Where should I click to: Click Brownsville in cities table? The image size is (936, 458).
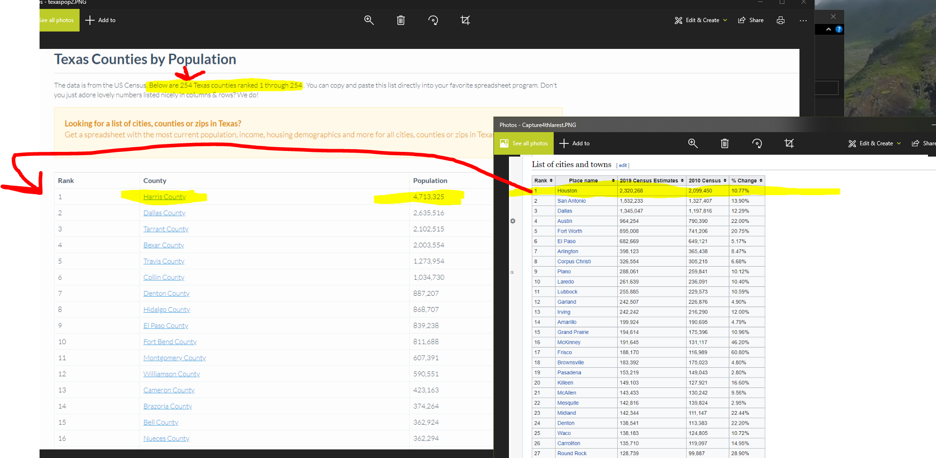[x=571, y=363]
